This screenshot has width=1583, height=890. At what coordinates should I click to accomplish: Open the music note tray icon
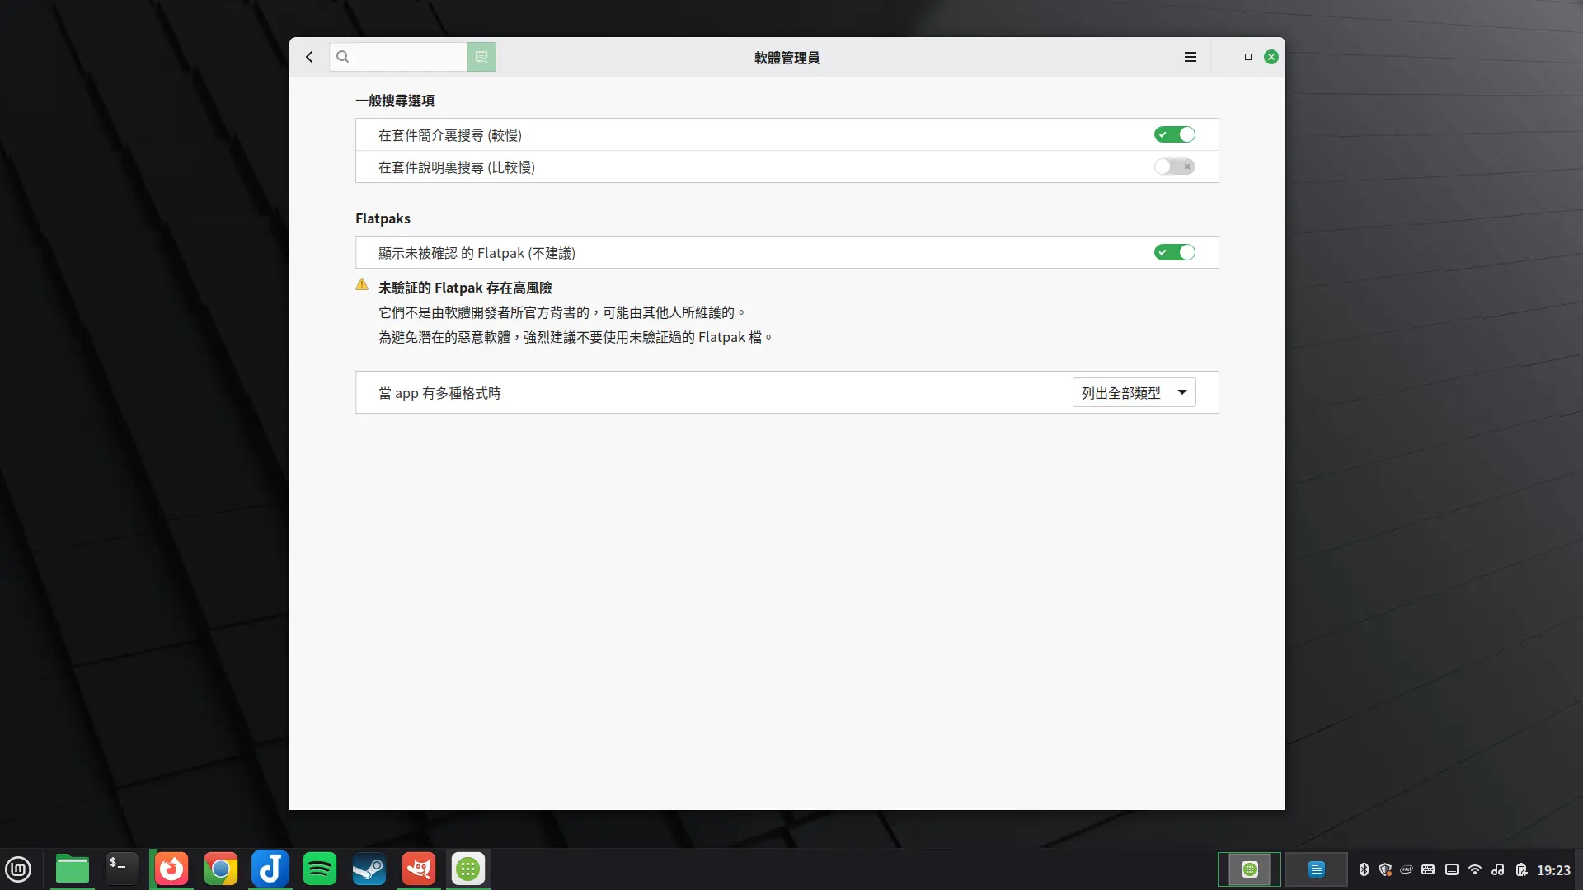(1496, 869)
